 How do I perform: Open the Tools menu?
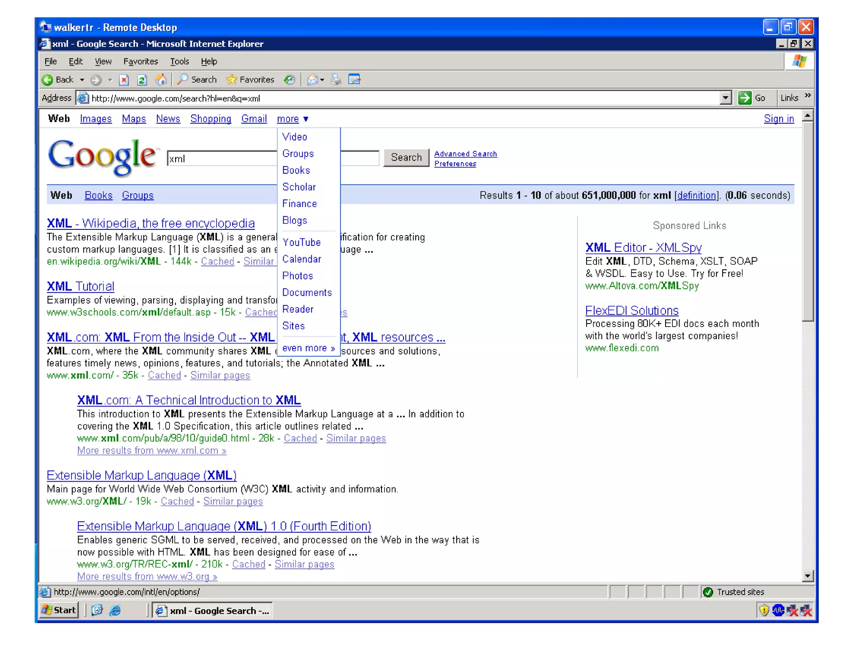click(x=179, y=62)
